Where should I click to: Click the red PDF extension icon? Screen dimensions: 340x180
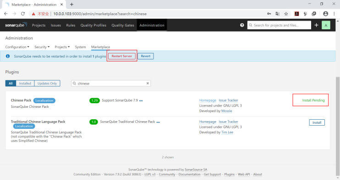click(296, 14)
